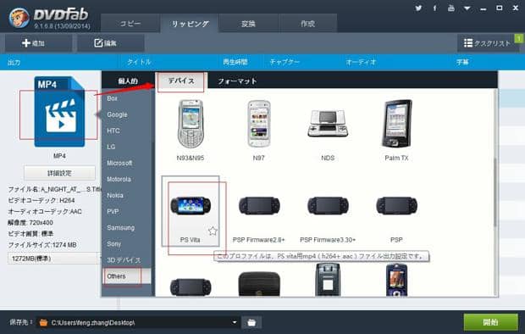Switch to the リッピング tab
This screenshot has height=334, width=525.
[190, 24]
